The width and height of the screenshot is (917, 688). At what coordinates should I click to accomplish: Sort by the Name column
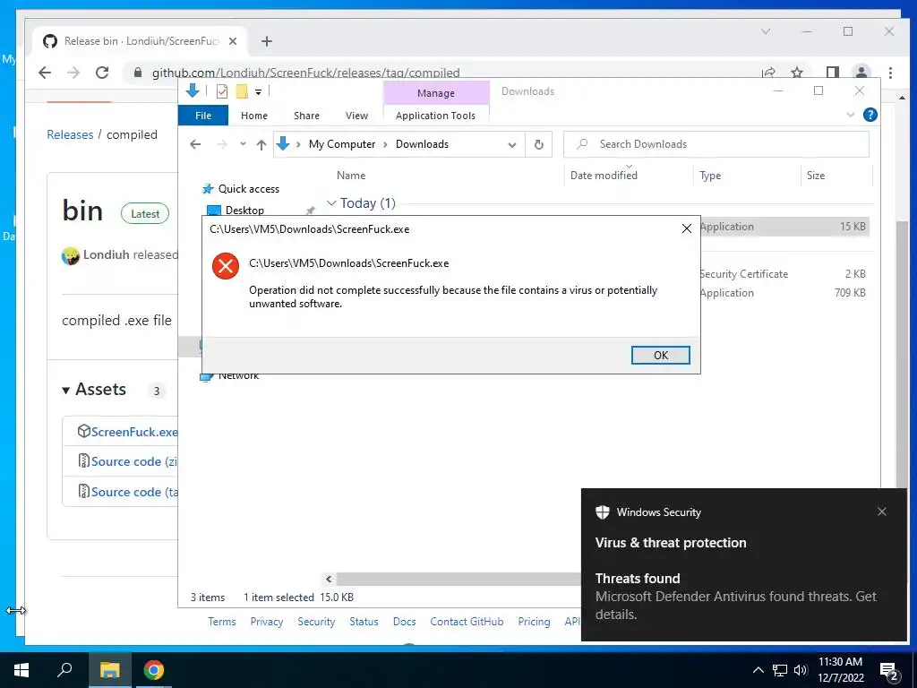[x=351, y=175]
